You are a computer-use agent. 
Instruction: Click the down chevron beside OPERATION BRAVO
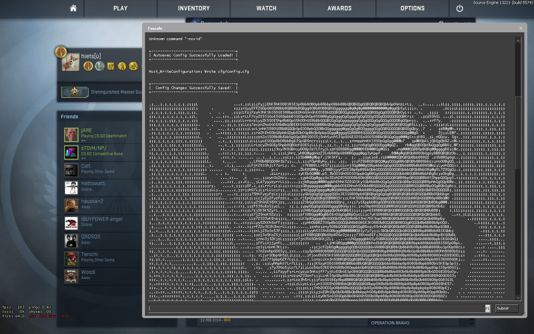pyautogui.click(x=472, y=322)
